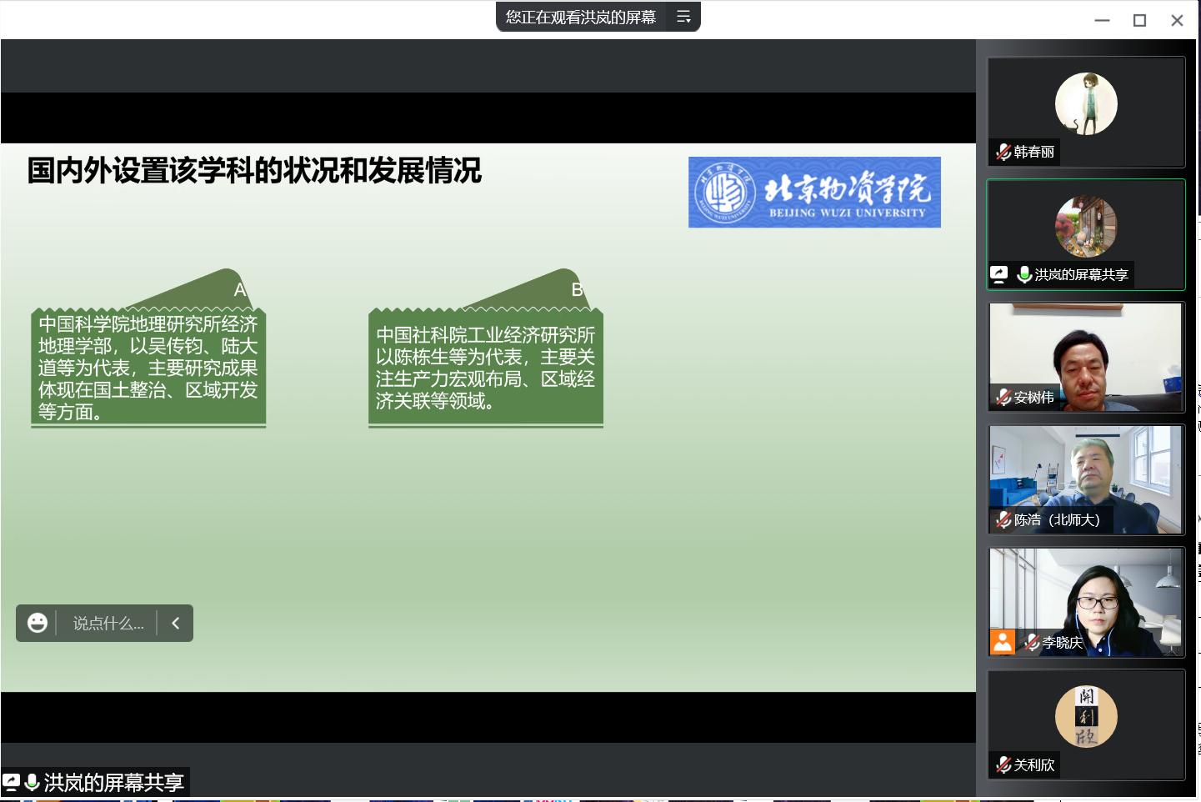The image size is (1201, 802).
Task: Click the orange person icon on 李晓庆's tile
Action: [x=1003, y=642]
